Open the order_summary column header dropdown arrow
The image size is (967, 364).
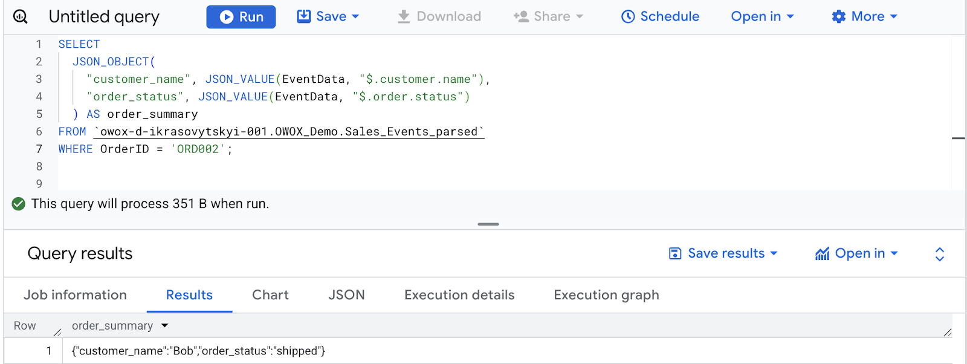tap(164, 326)
